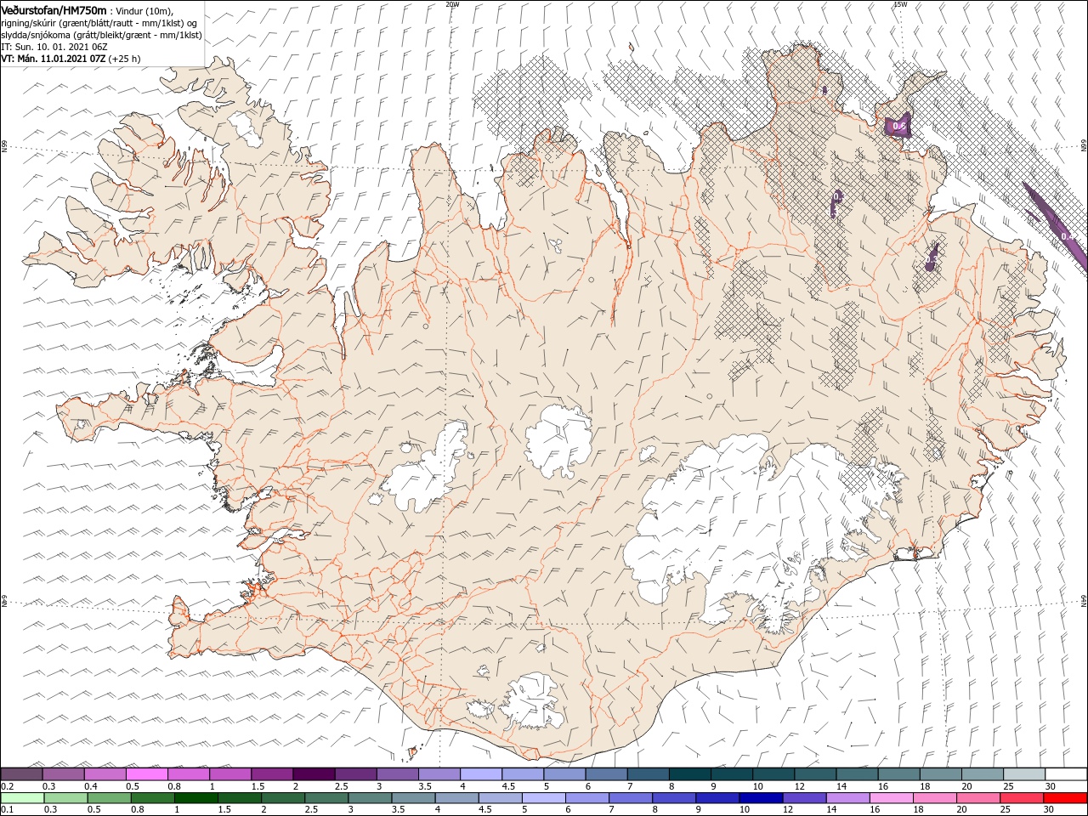Pick upper-row legend swatch labeled 12
The image size is (1088, 816).
pos(815,773)
